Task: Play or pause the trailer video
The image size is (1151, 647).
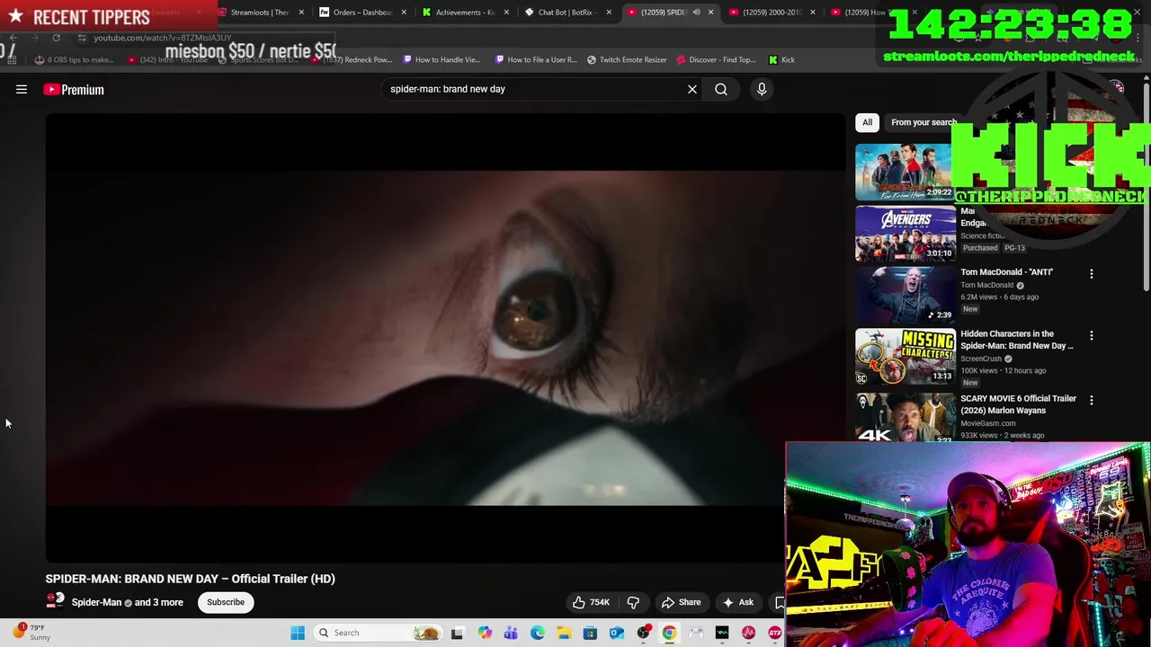Action: click(x=445, y=337)
